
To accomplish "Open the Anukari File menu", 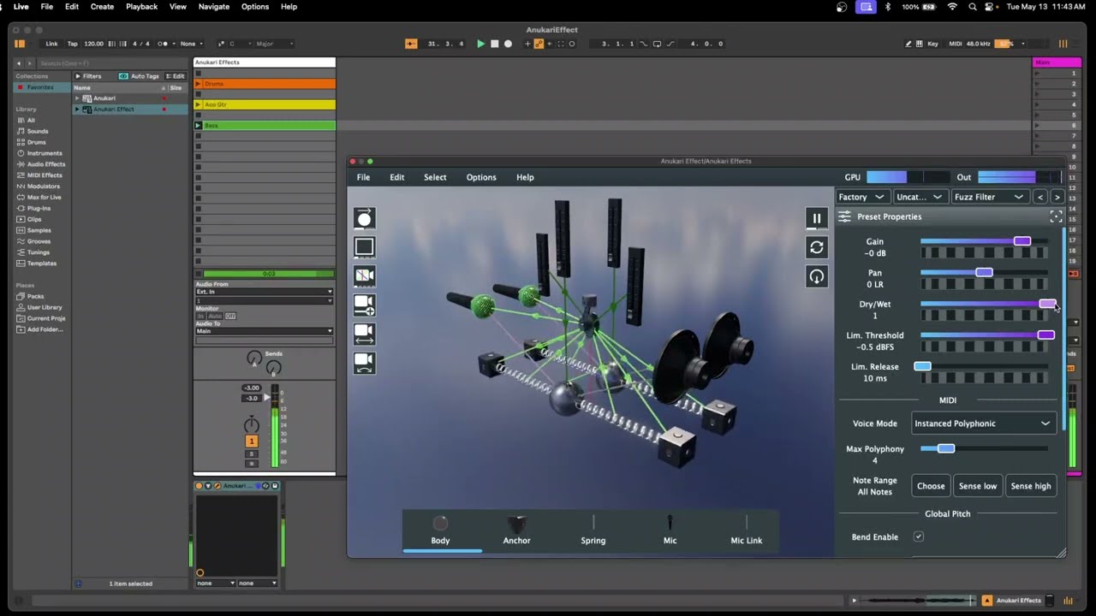I will (364, 177).
